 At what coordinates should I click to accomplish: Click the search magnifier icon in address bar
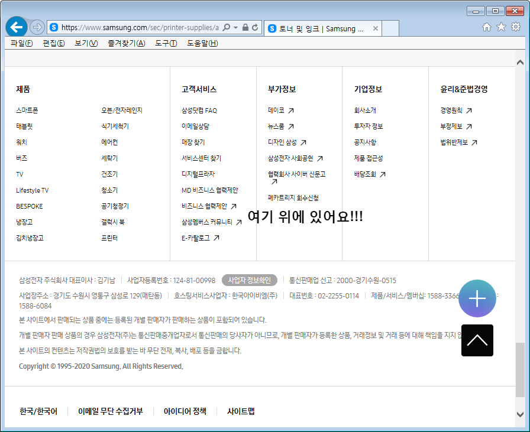pyautogui.click(x=227, y=27)
